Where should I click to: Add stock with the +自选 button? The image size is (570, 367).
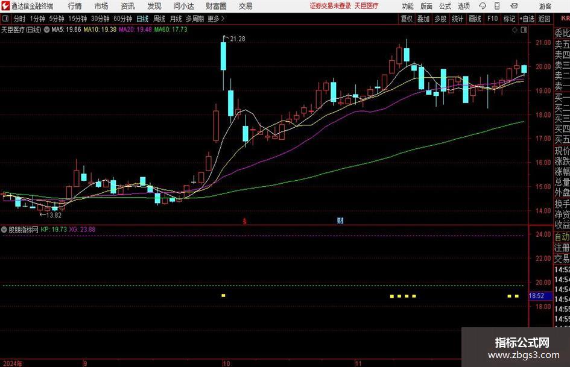point(527,19)
